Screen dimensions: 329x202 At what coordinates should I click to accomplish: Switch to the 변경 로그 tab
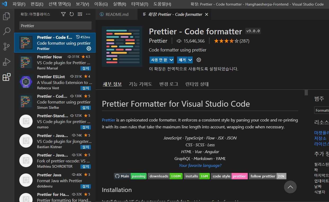[x=169, y=84]
